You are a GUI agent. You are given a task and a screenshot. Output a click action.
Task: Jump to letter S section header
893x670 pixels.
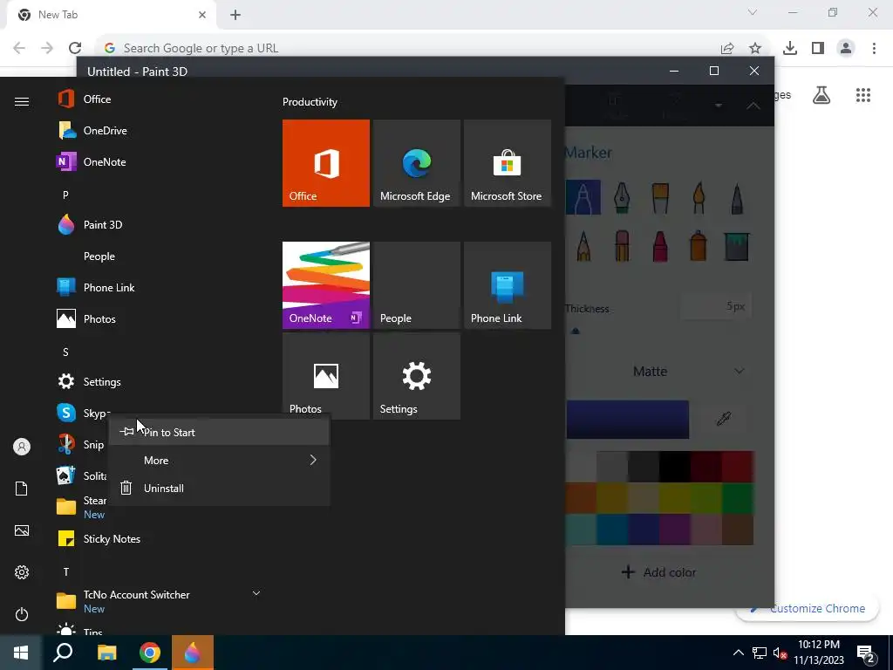(65, 352)
